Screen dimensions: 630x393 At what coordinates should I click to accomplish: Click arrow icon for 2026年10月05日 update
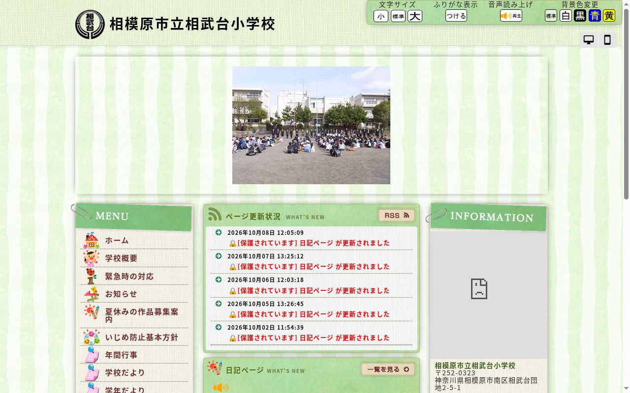click(219, 304)
